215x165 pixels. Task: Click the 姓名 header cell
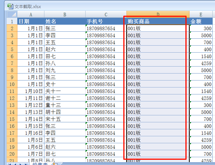tap(65, 21)
